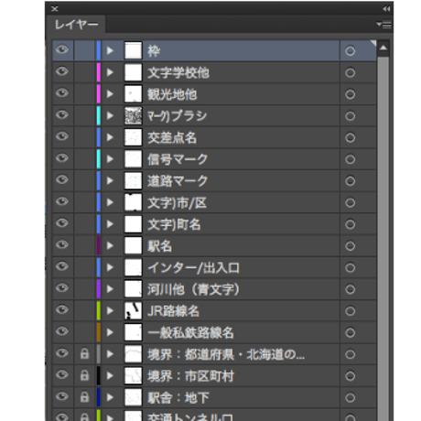421x421 pixels.
Task: Select the 一般私鉄路線名 layer name
Action: tap(191, 333)
